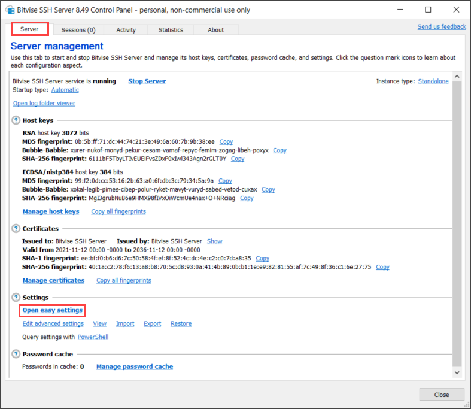Click scrollbar up arrow in server panel
The width and height of the screenshot is (471, 409).
click(x=457, y=77)
